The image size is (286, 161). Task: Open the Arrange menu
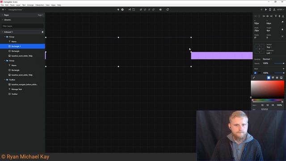click(30, 5)
